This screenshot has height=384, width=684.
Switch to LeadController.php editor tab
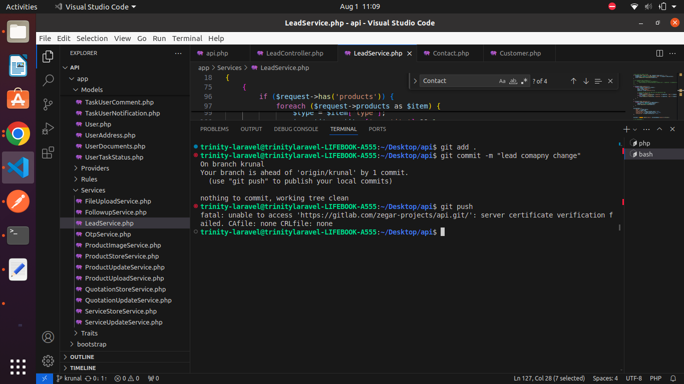pyautogui.click(x=294, y=53)
